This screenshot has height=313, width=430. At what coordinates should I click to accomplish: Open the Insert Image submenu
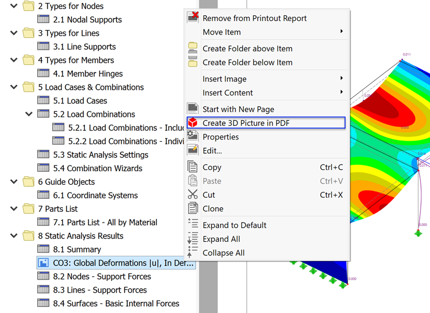point(266,79)
